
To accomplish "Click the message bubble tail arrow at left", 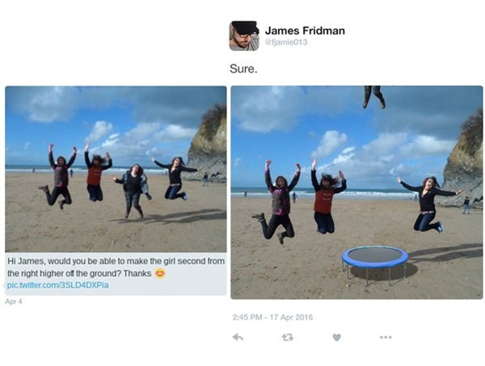I will coord(4,285).
